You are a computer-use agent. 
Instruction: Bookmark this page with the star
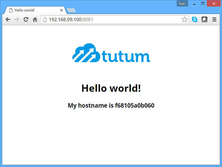point(184,20)
